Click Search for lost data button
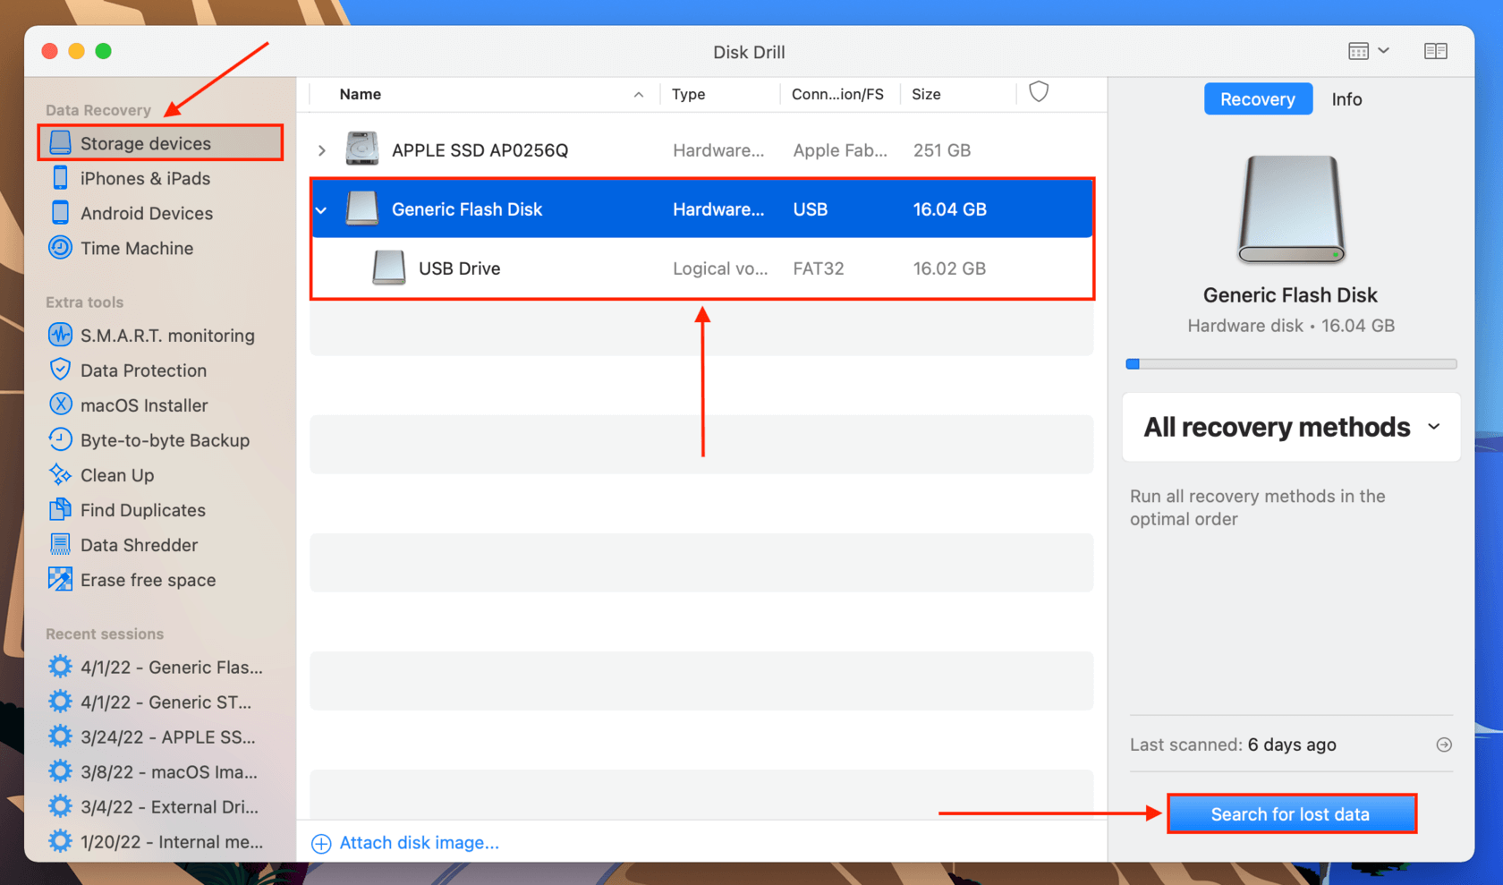Screen dimensions: 1503x885 tap(1291, 814)
